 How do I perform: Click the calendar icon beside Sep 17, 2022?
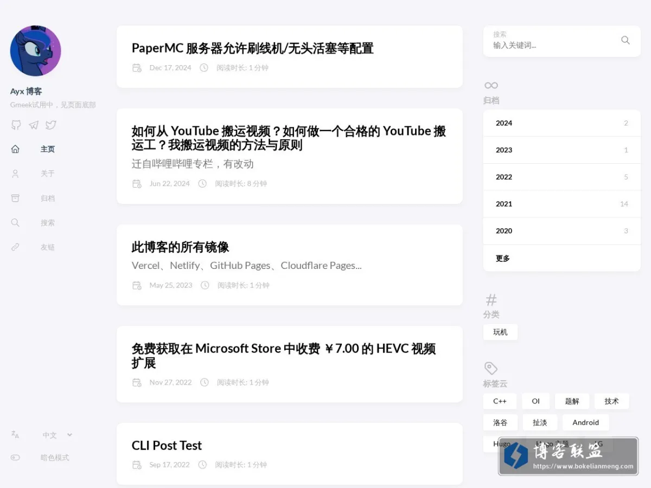(x=137, y=465)
